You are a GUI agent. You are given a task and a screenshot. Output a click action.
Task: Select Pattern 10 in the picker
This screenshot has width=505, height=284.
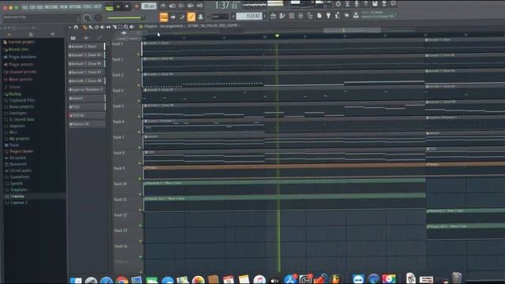(x=87, y=124)
